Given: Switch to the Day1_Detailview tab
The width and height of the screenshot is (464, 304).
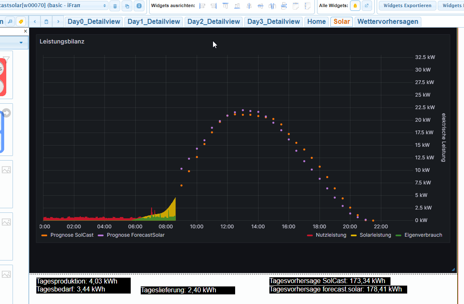Looking at the screenshot, I should [x=154, y=22].
